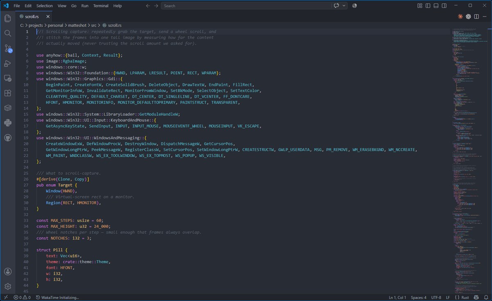
Task: Click the Copilot status icon
Action: click(x=476, y=297)
